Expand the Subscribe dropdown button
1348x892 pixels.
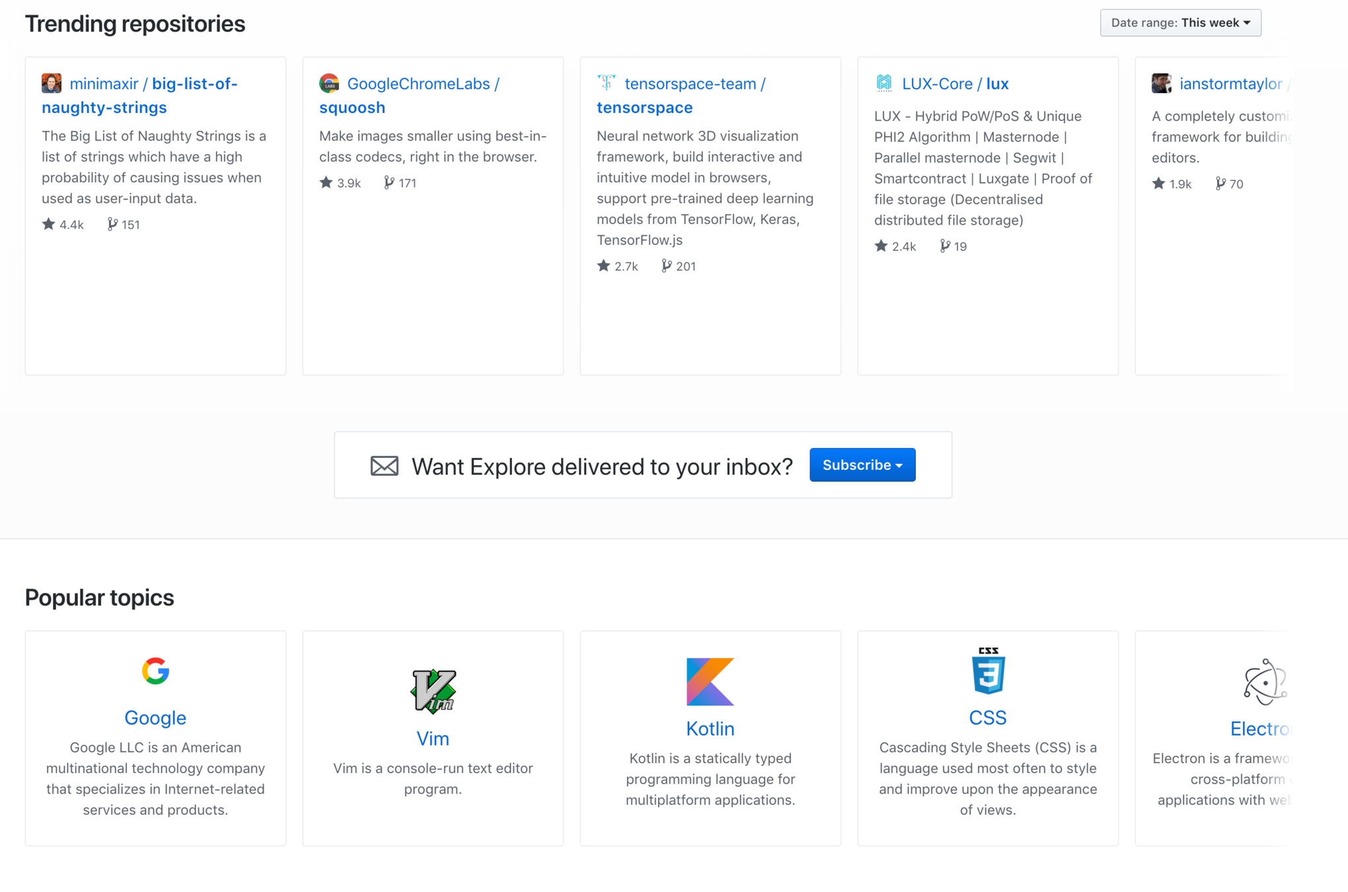(x=862, y=465)
